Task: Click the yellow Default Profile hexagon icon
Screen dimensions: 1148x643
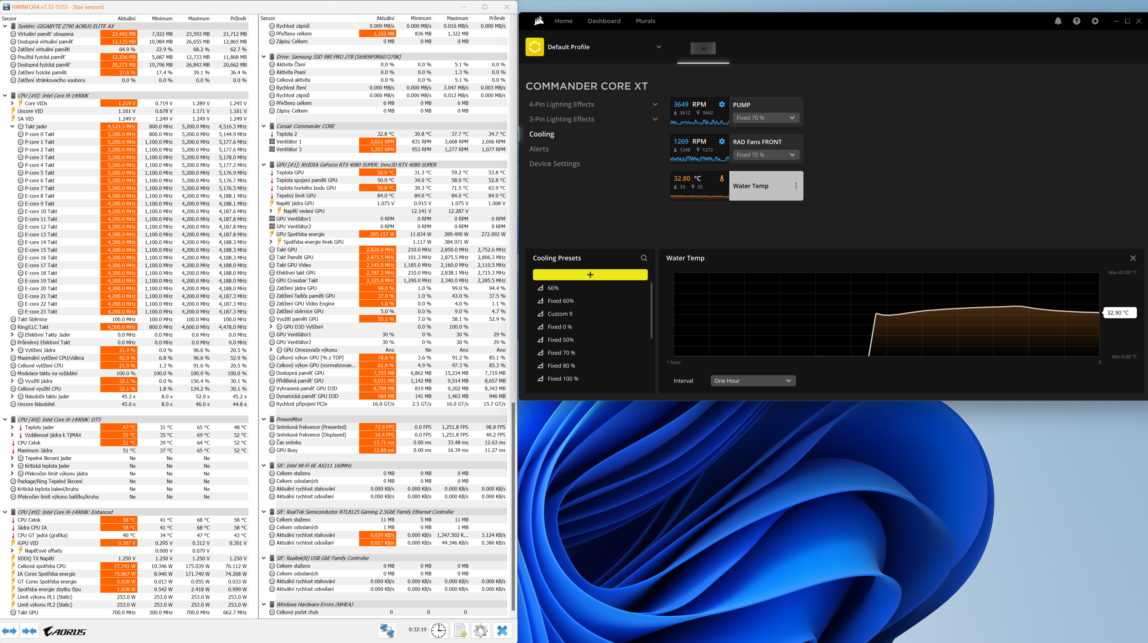Action: point(534,47)
